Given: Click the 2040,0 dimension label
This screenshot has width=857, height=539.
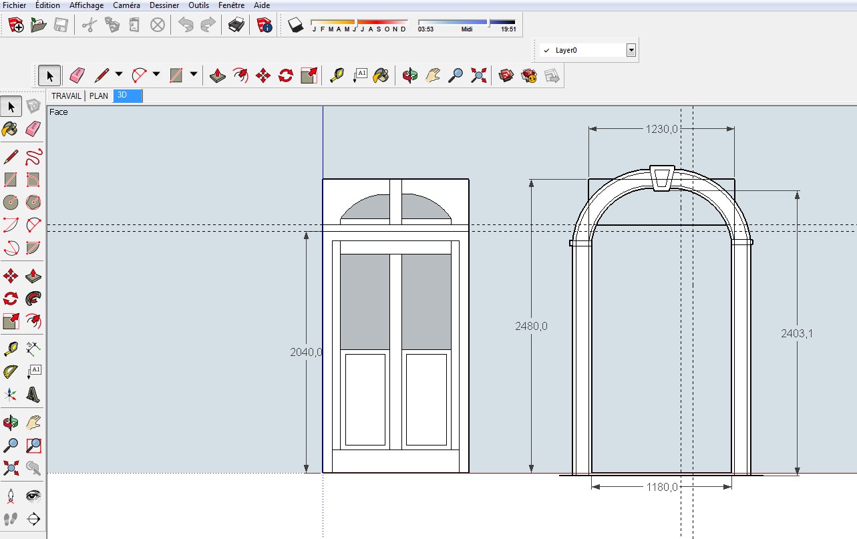Looking at the screenshot, I should coord(307,352).
